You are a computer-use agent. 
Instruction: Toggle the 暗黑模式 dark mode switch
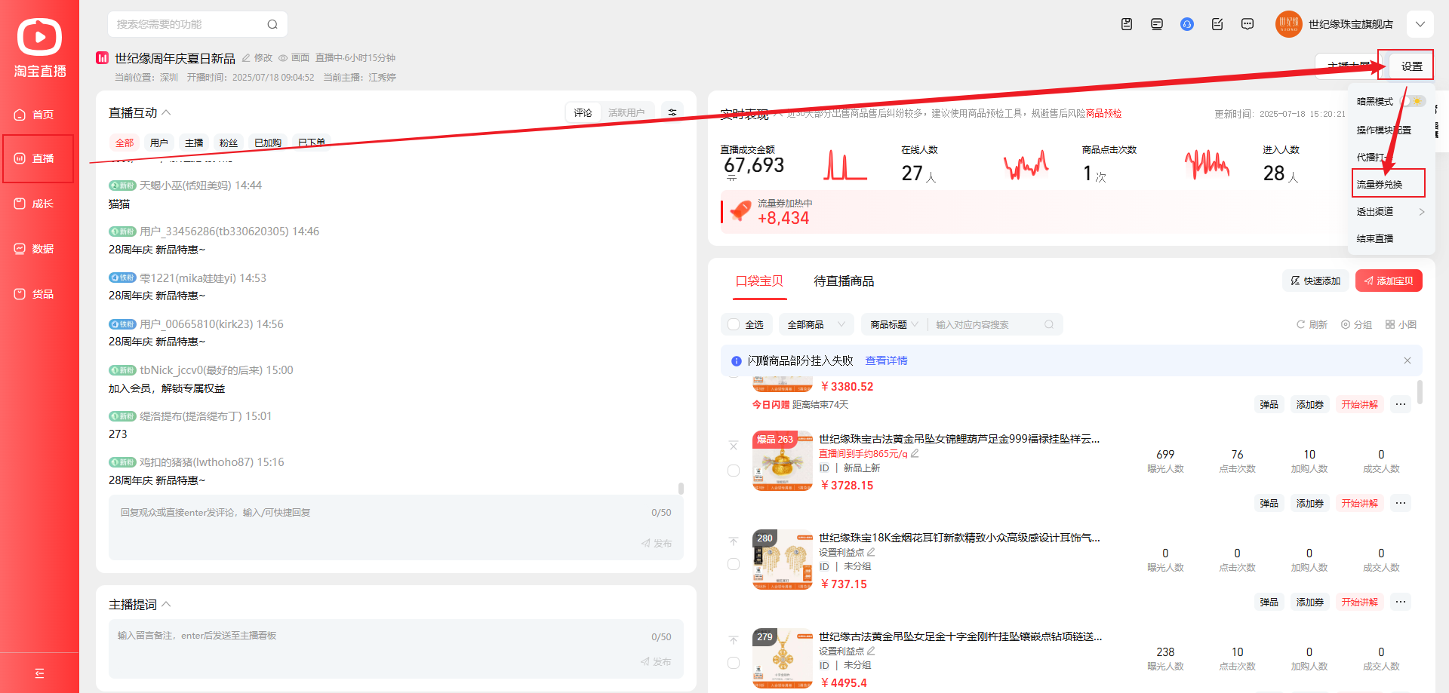pyautogui.click(x=1412, y=101)
